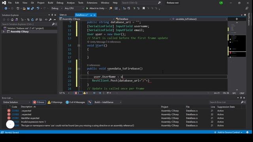253x142 pixels.
Task: Expand Assembly-CSharp project node
Action: coord(4,32)
